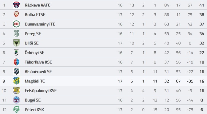Open the Táborfalva KSE red-blue badge
This screenshot has width=207, height=114.
17,62
